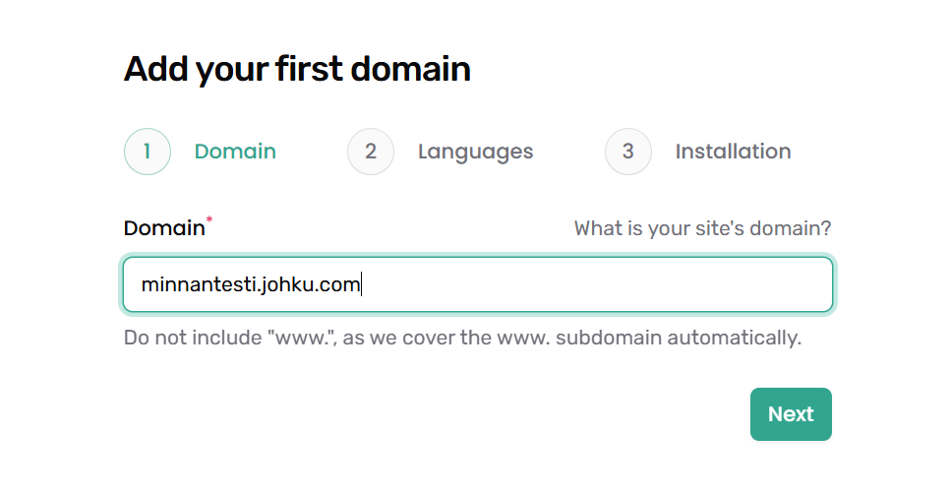Click "What is your site's domain?" hint
The width and height of the screenshot is (950, 495).
(x=702, y=228)
